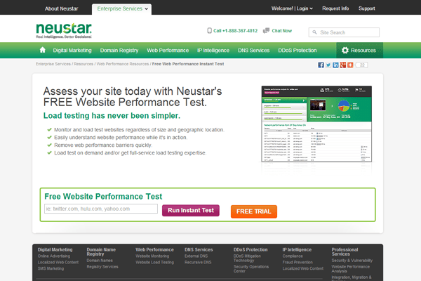The image size is (421, 281).
Task: Click footer SMS Marketing link
Action: coord(51,268)
